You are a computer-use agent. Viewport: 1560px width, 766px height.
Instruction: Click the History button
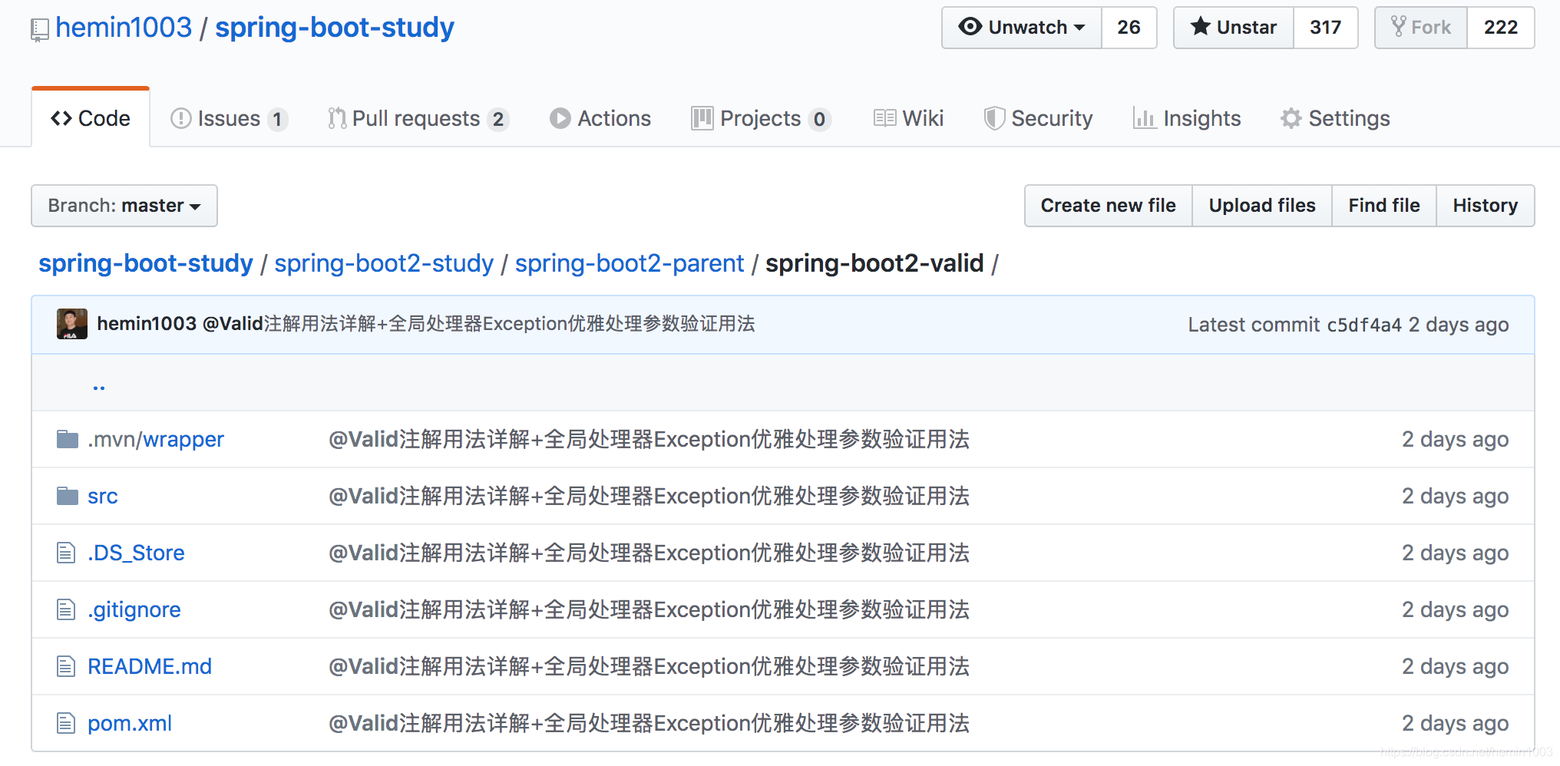pyautogui.click(x=1486, y=206)
